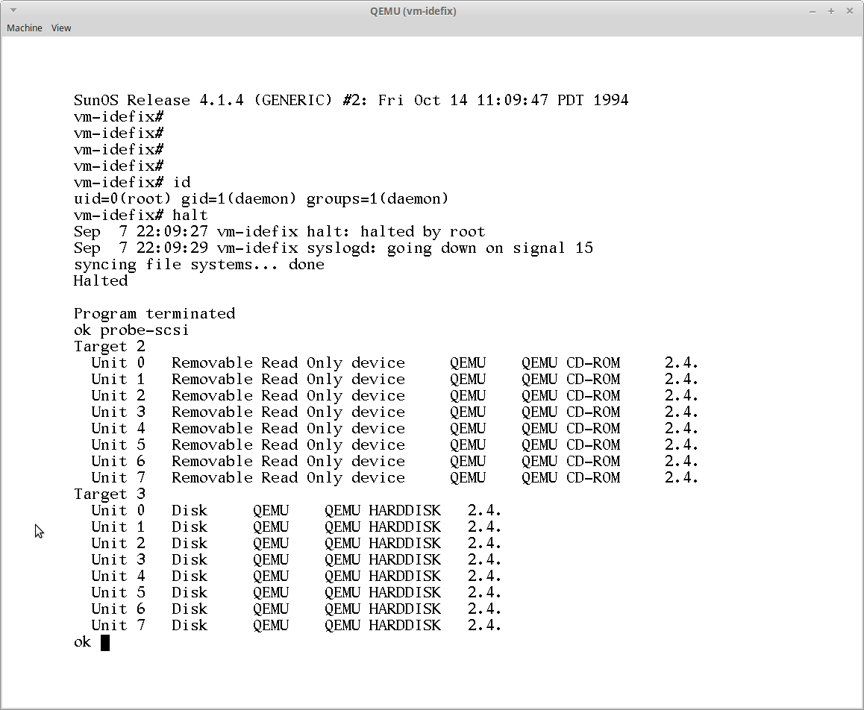This screenshot has height=710, width=864.
Task: Click the 'uid=0(root) gid=1(daemon)' output line
Action: tap(261, 199)
